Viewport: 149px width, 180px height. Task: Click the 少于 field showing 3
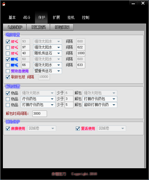click(69, 99)
